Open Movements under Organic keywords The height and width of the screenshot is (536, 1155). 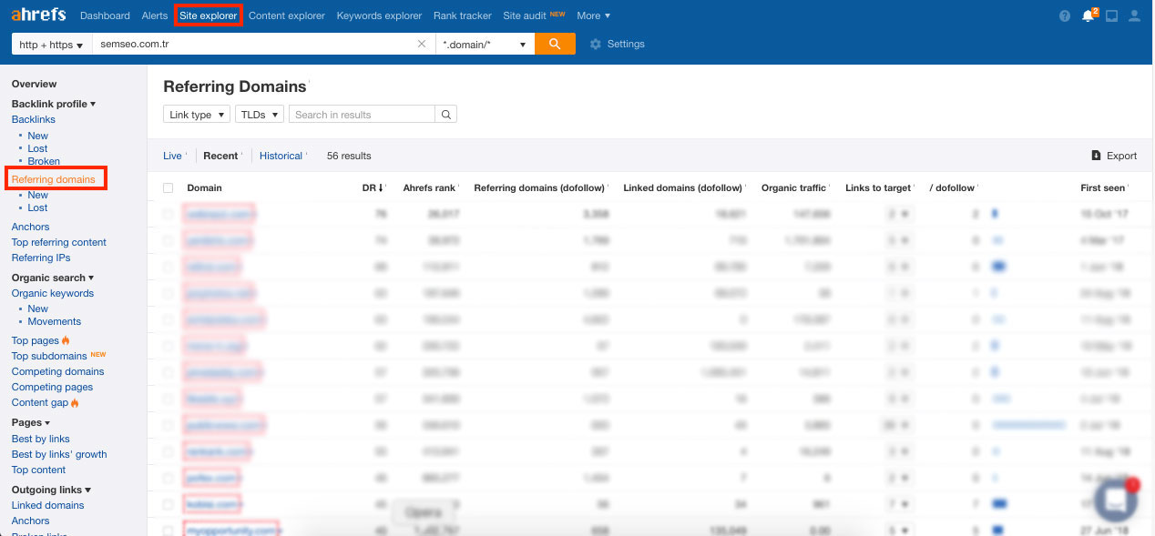click(54, 321)
